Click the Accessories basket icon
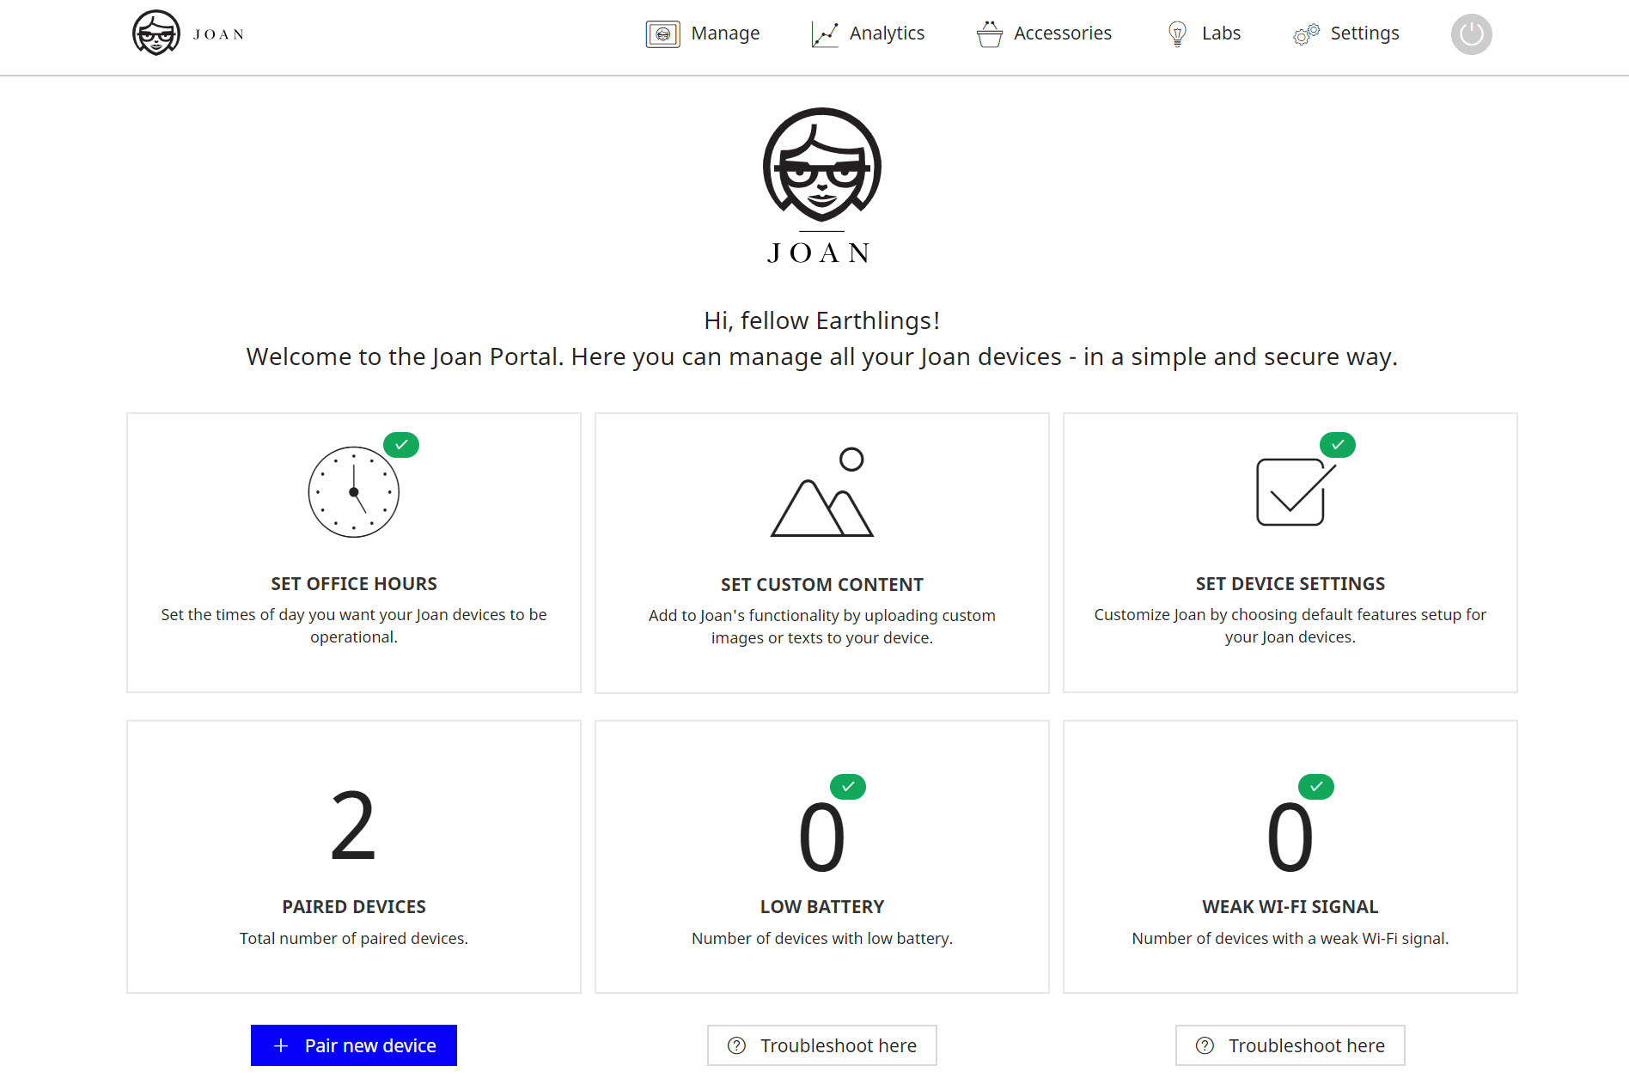Screen dimensions: 1629x1078 pyautogui.click(x=989, y=34)
